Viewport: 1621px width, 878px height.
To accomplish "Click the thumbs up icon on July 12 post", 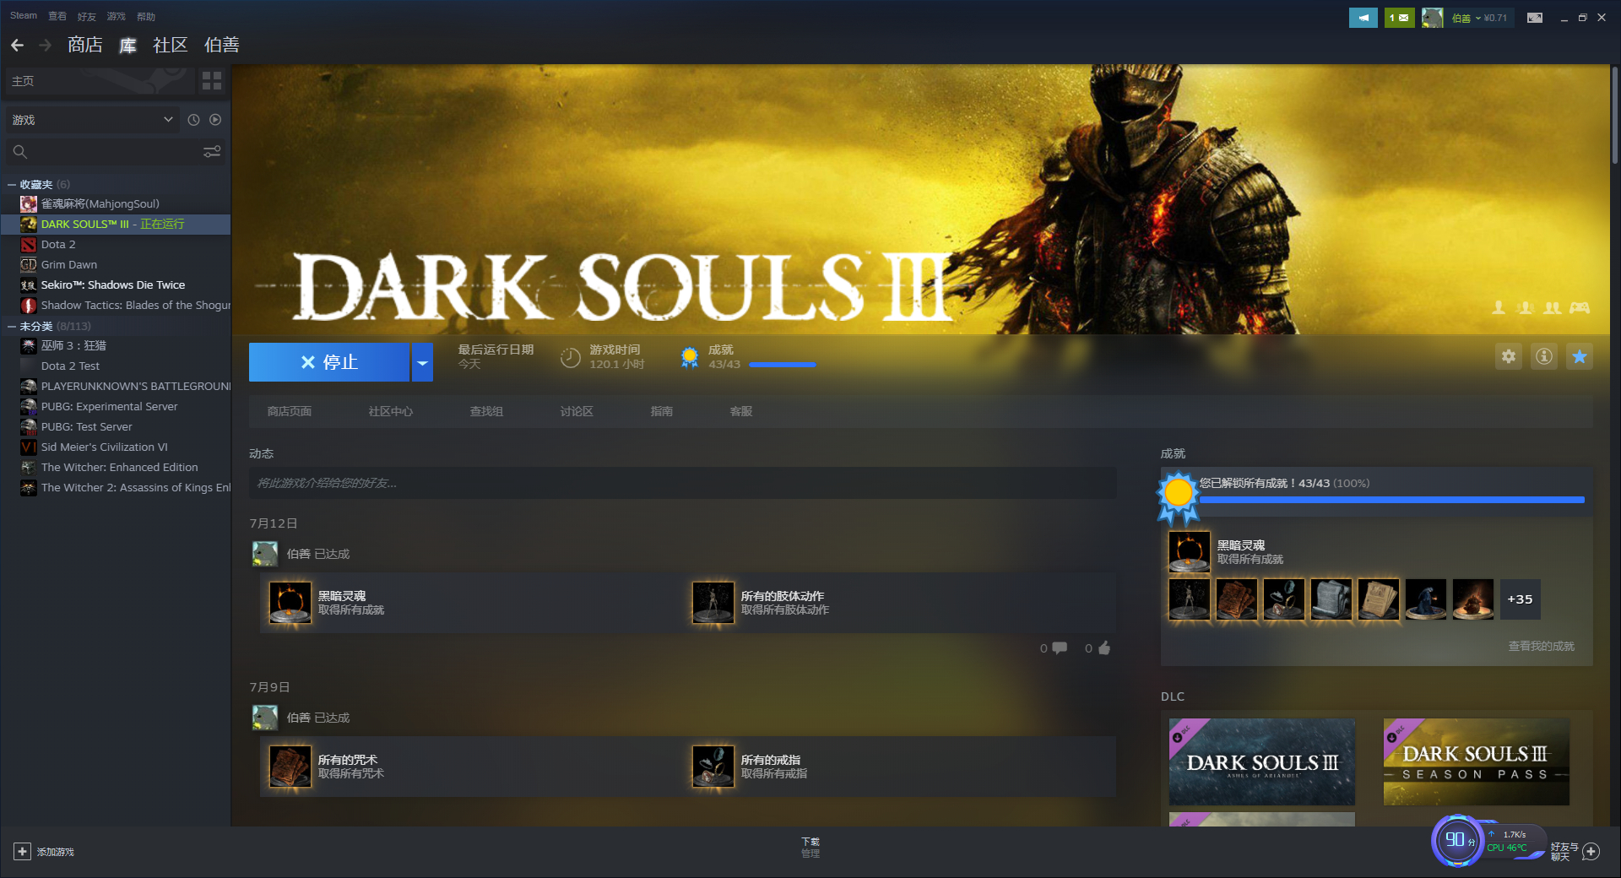I will (x=1103, y=648).
